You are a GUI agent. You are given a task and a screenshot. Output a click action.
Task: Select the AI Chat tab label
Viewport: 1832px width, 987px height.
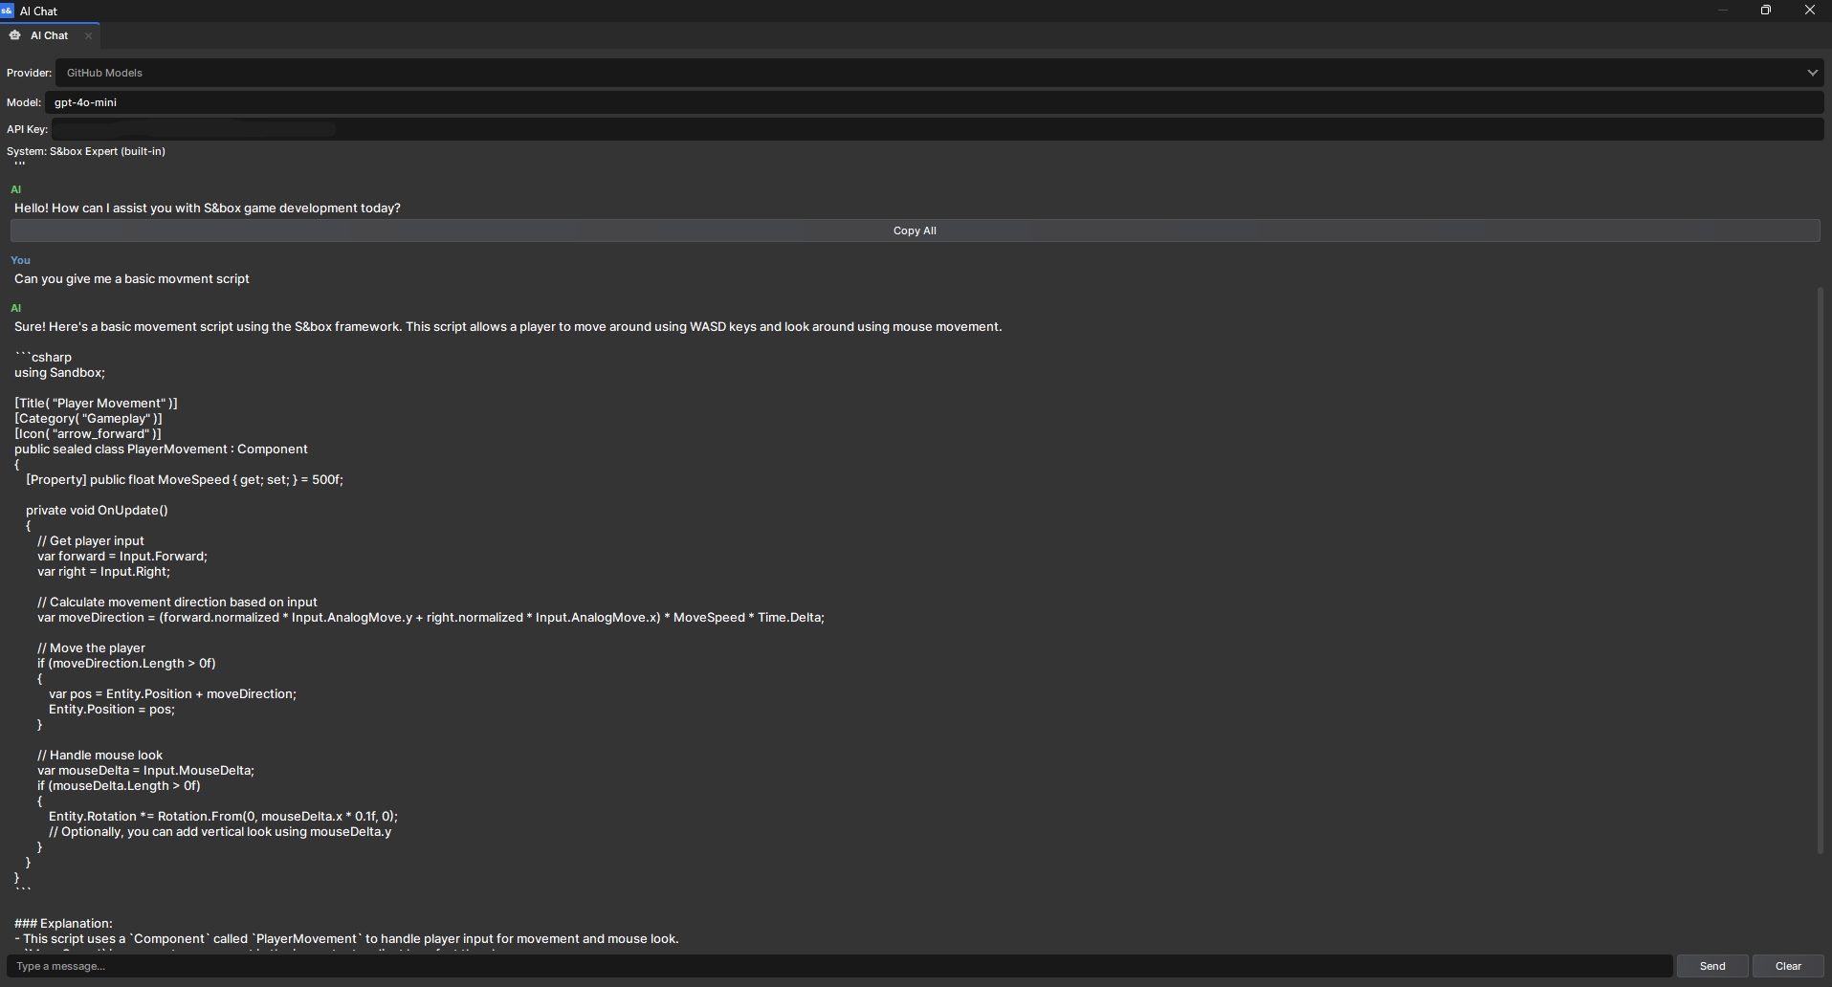[x=49, y=35]
